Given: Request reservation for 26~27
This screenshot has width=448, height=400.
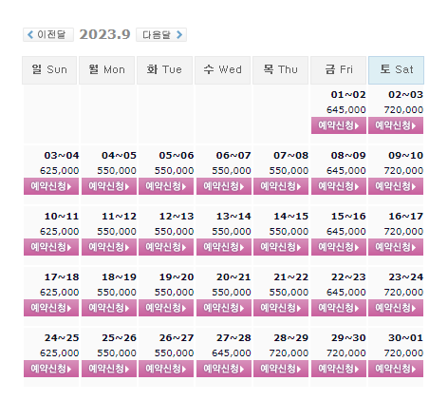Looking at the screenshot, I should click(166, 369).
